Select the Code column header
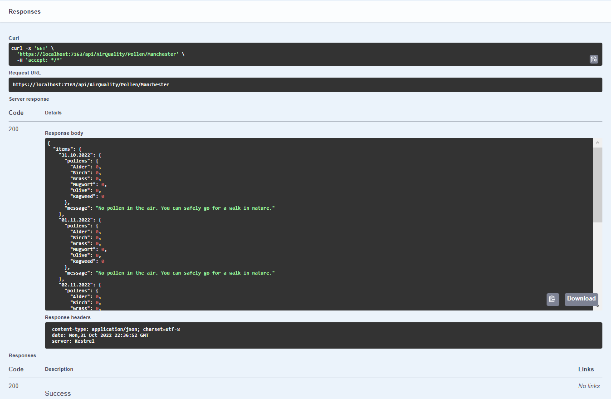611x399 pixels. (16, 113)
